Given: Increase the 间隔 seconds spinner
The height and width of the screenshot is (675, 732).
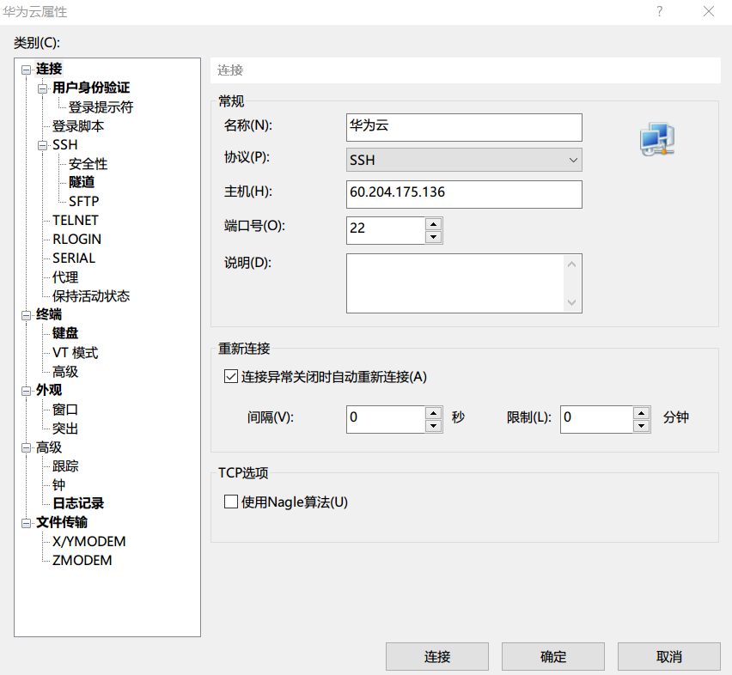Looking at the screenshot, I should coord(434,413).
